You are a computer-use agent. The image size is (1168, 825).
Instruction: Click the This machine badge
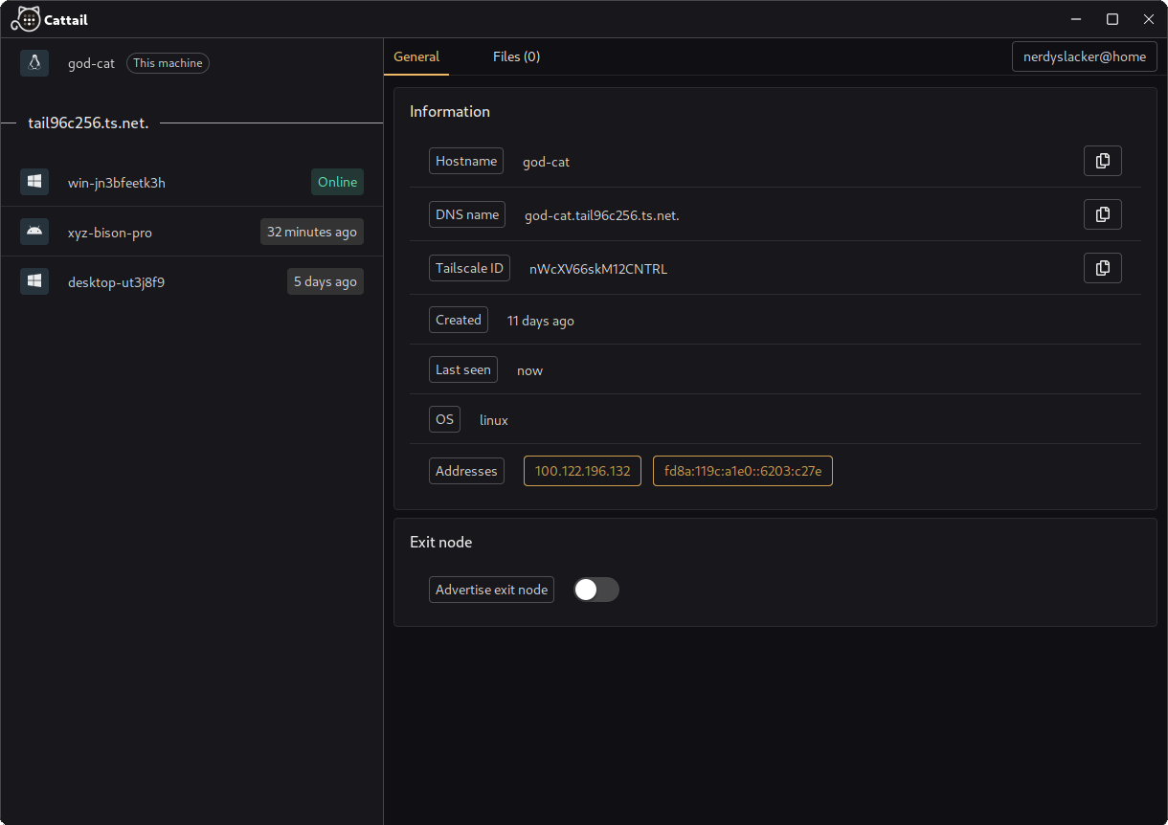point(168,63)
